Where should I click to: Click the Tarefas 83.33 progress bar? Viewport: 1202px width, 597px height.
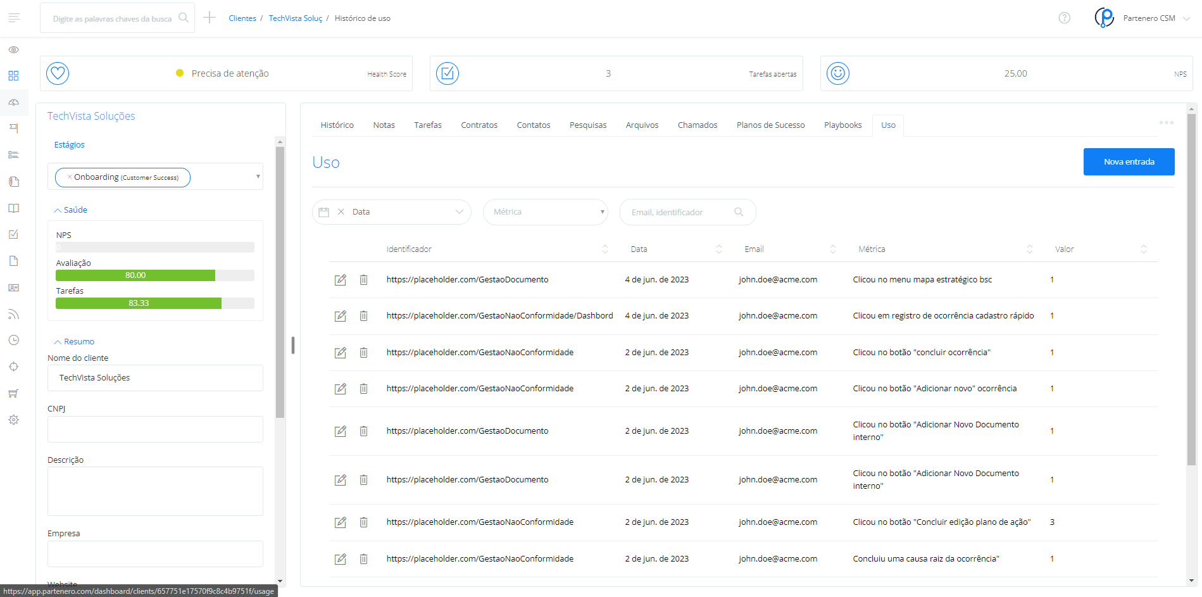155,303
